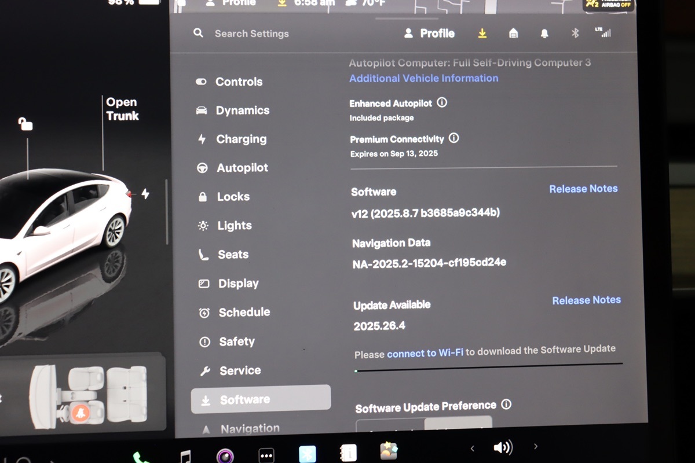Show info for Software Update Preference
Image resolution: width=695 pixels, height=463 pixels.
click(506, 404)
